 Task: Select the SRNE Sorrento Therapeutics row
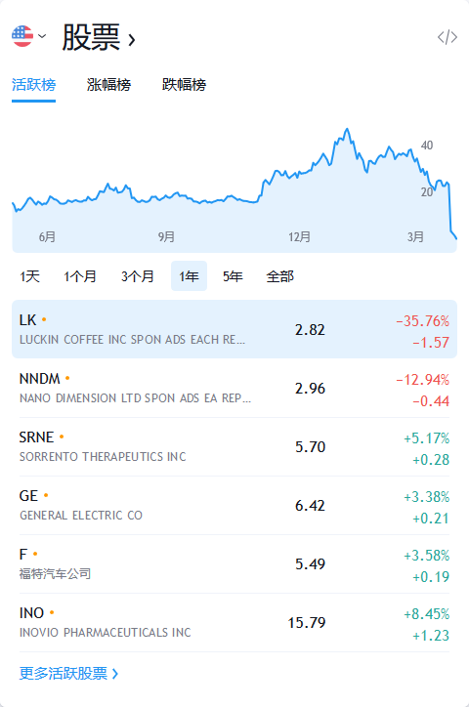[234, 447]
